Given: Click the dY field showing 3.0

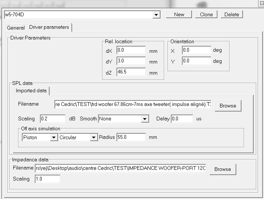Looking at the screenshot, I should 131,61.
